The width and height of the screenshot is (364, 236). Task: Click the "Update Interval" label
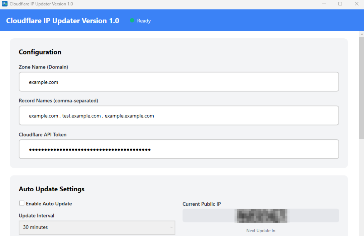tap(37, 215)
